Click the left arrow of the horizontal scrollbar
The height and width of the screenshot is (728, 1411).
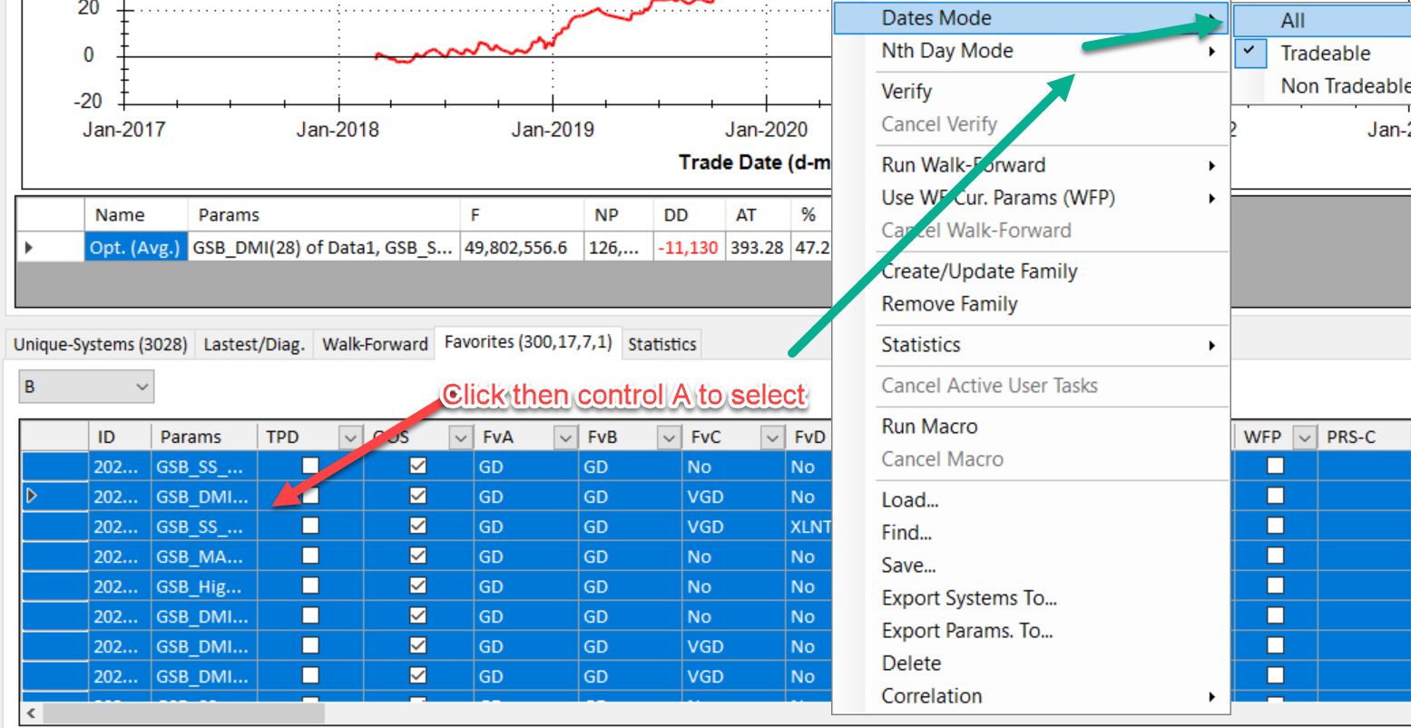tap(30, 713)
